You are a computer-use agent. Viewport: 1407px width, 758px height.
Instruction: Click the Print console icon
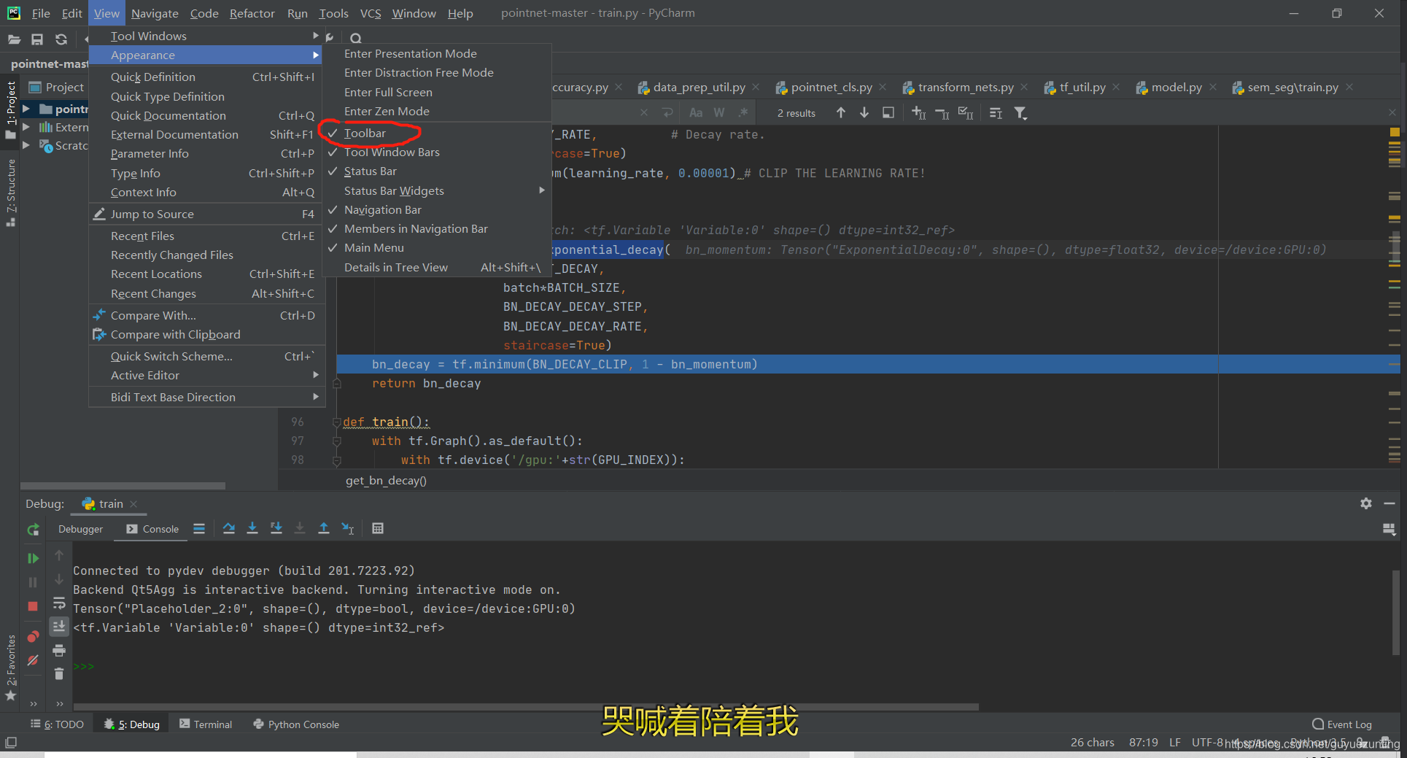pyautogui.click(x=59, y=650)
